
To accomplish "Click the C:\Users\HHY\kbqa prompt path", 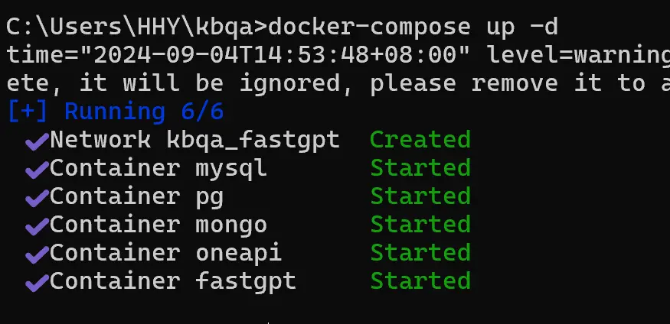I will click(135, 28).
